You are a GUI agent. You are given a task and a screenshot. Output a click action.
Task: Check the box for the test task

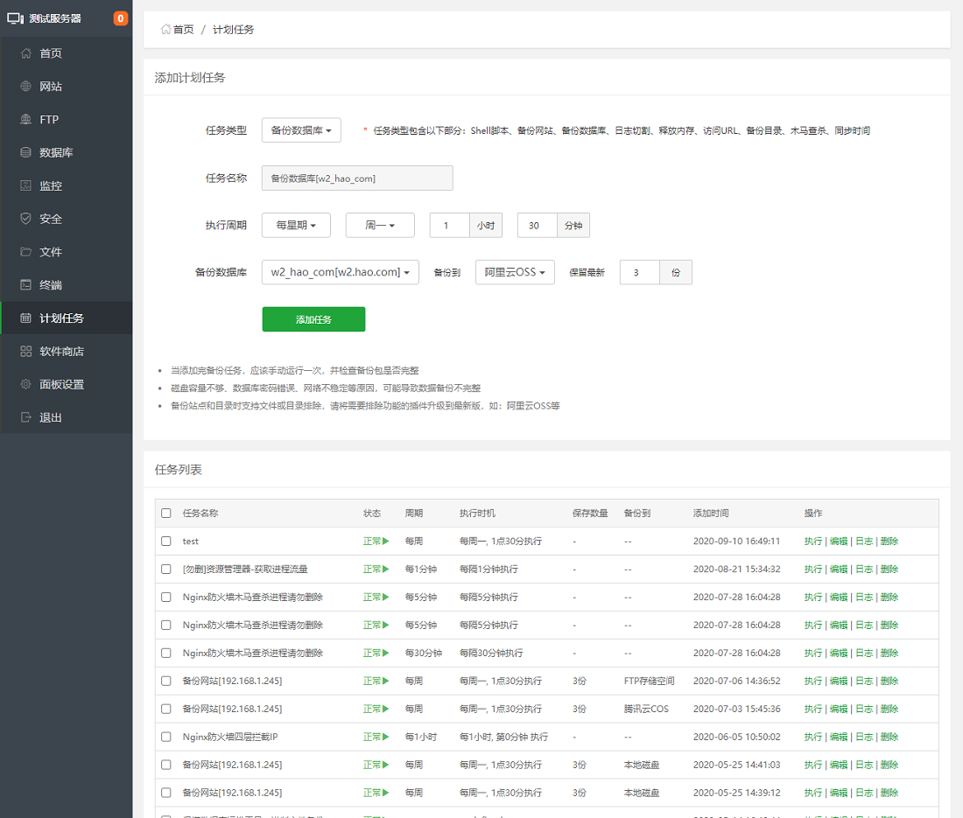point(166,542)
